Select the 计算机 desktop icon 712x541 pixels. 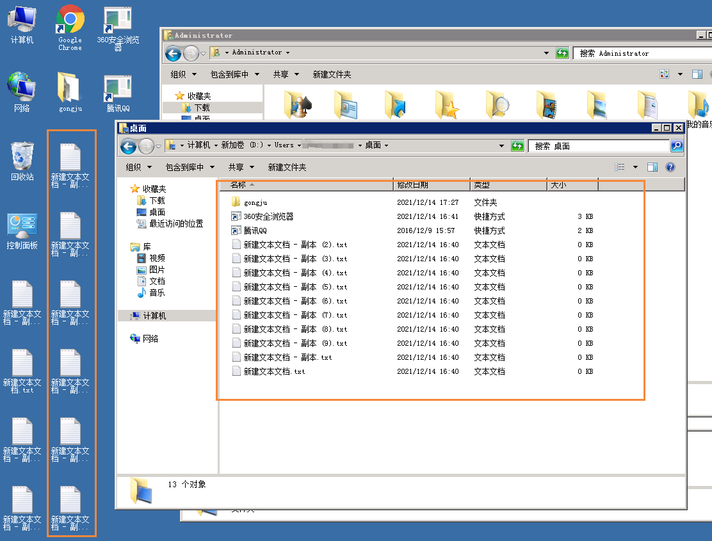[22, 20]
